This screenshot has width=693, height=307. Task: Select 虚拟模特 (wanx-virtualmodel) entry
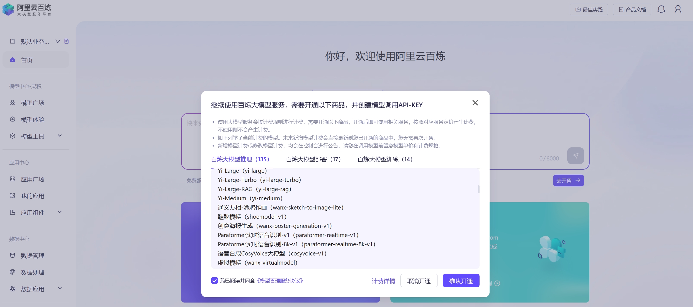click(258, 263)
